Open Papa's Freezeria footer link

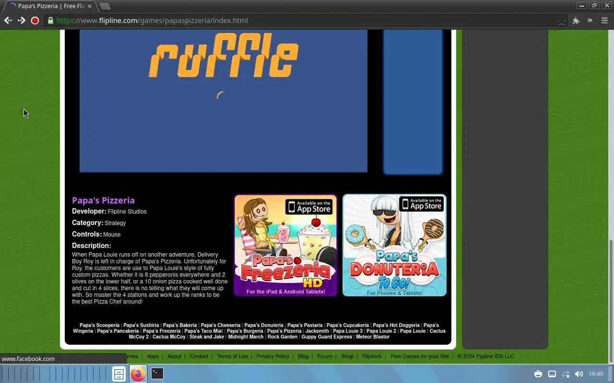[x=162, y=331]
